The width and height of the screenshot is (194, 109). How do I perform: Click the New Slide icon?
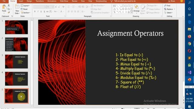click(x=17, y=7)
